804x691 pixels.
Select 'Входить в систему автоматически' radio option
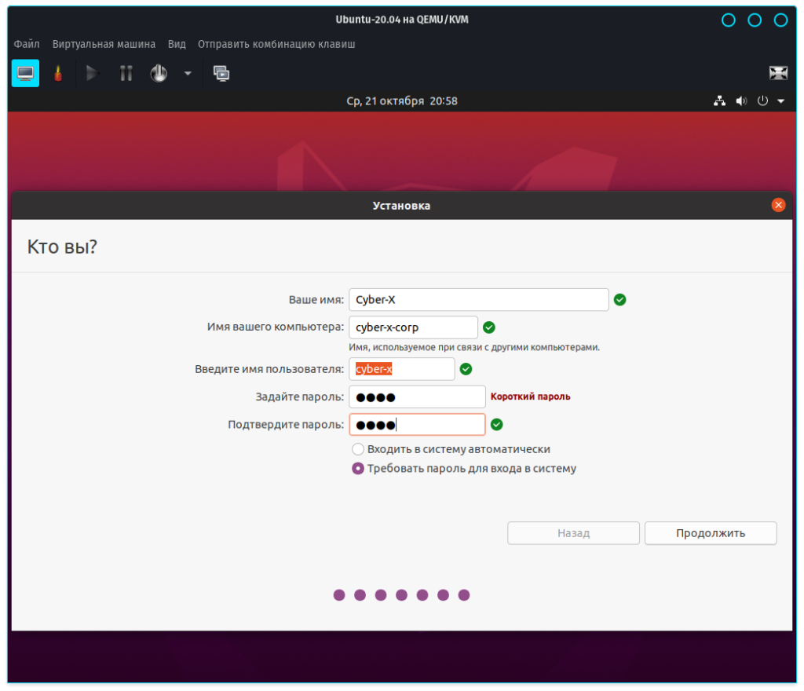pos(358,449)
